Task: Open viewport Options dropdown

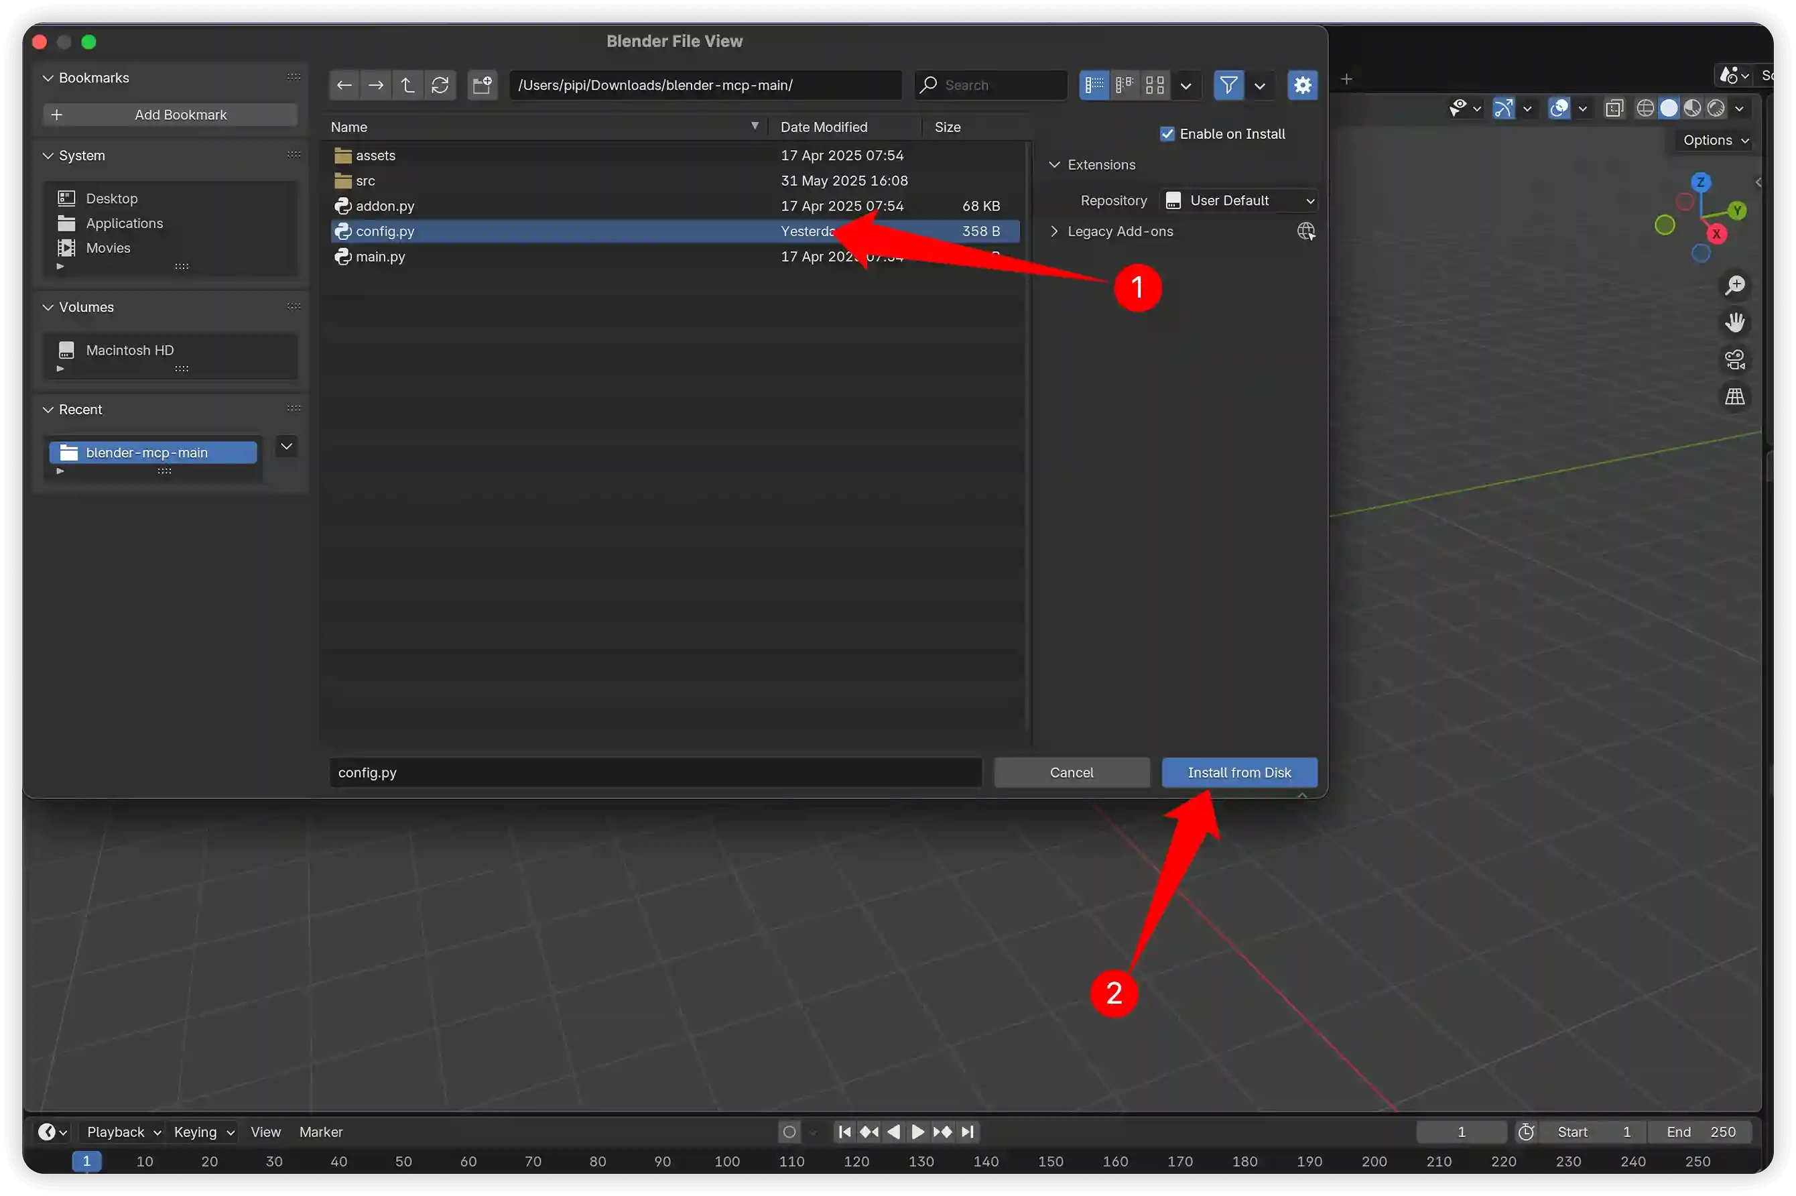Action: pyautogui.click(x=1715, y=140)
